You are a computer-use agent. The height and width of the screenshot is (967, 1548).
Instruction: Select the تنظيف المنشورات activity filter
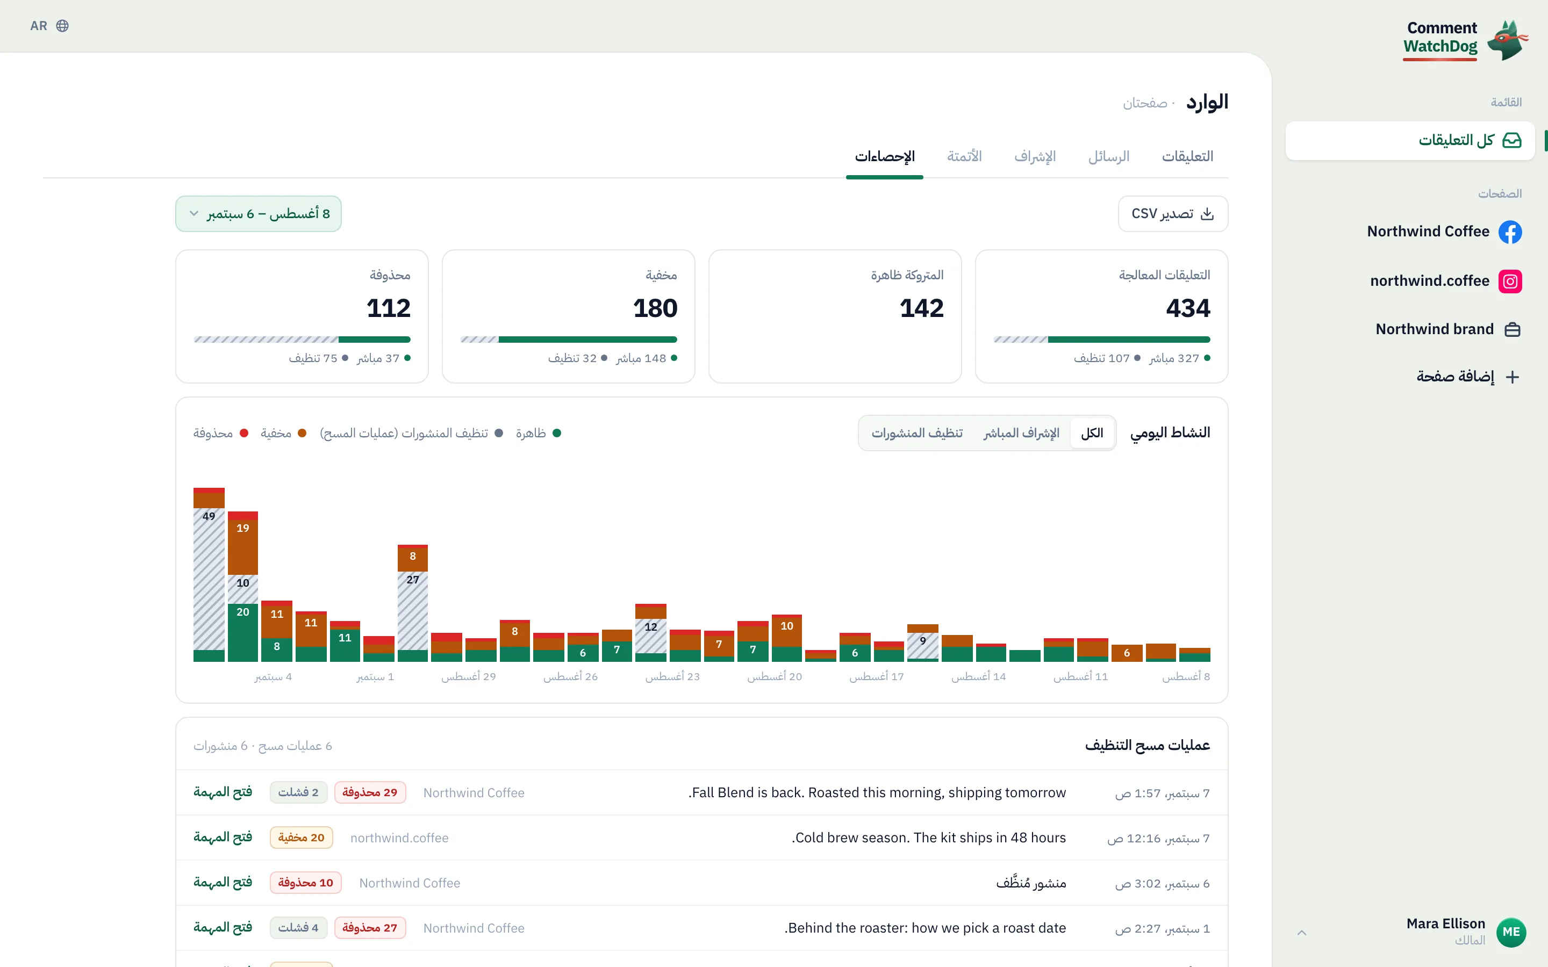click(x=916, y=433)
